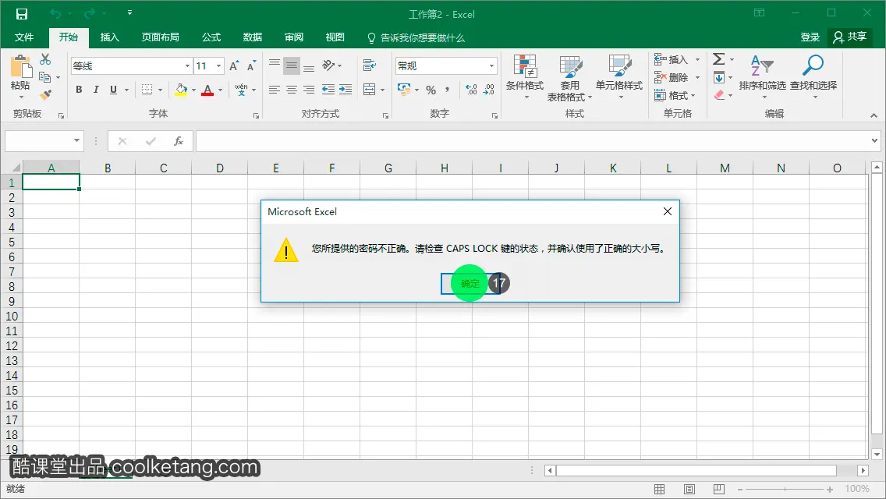This screenshot has width=886, height=499.
Task: Align text left
Action: [274, 90]
